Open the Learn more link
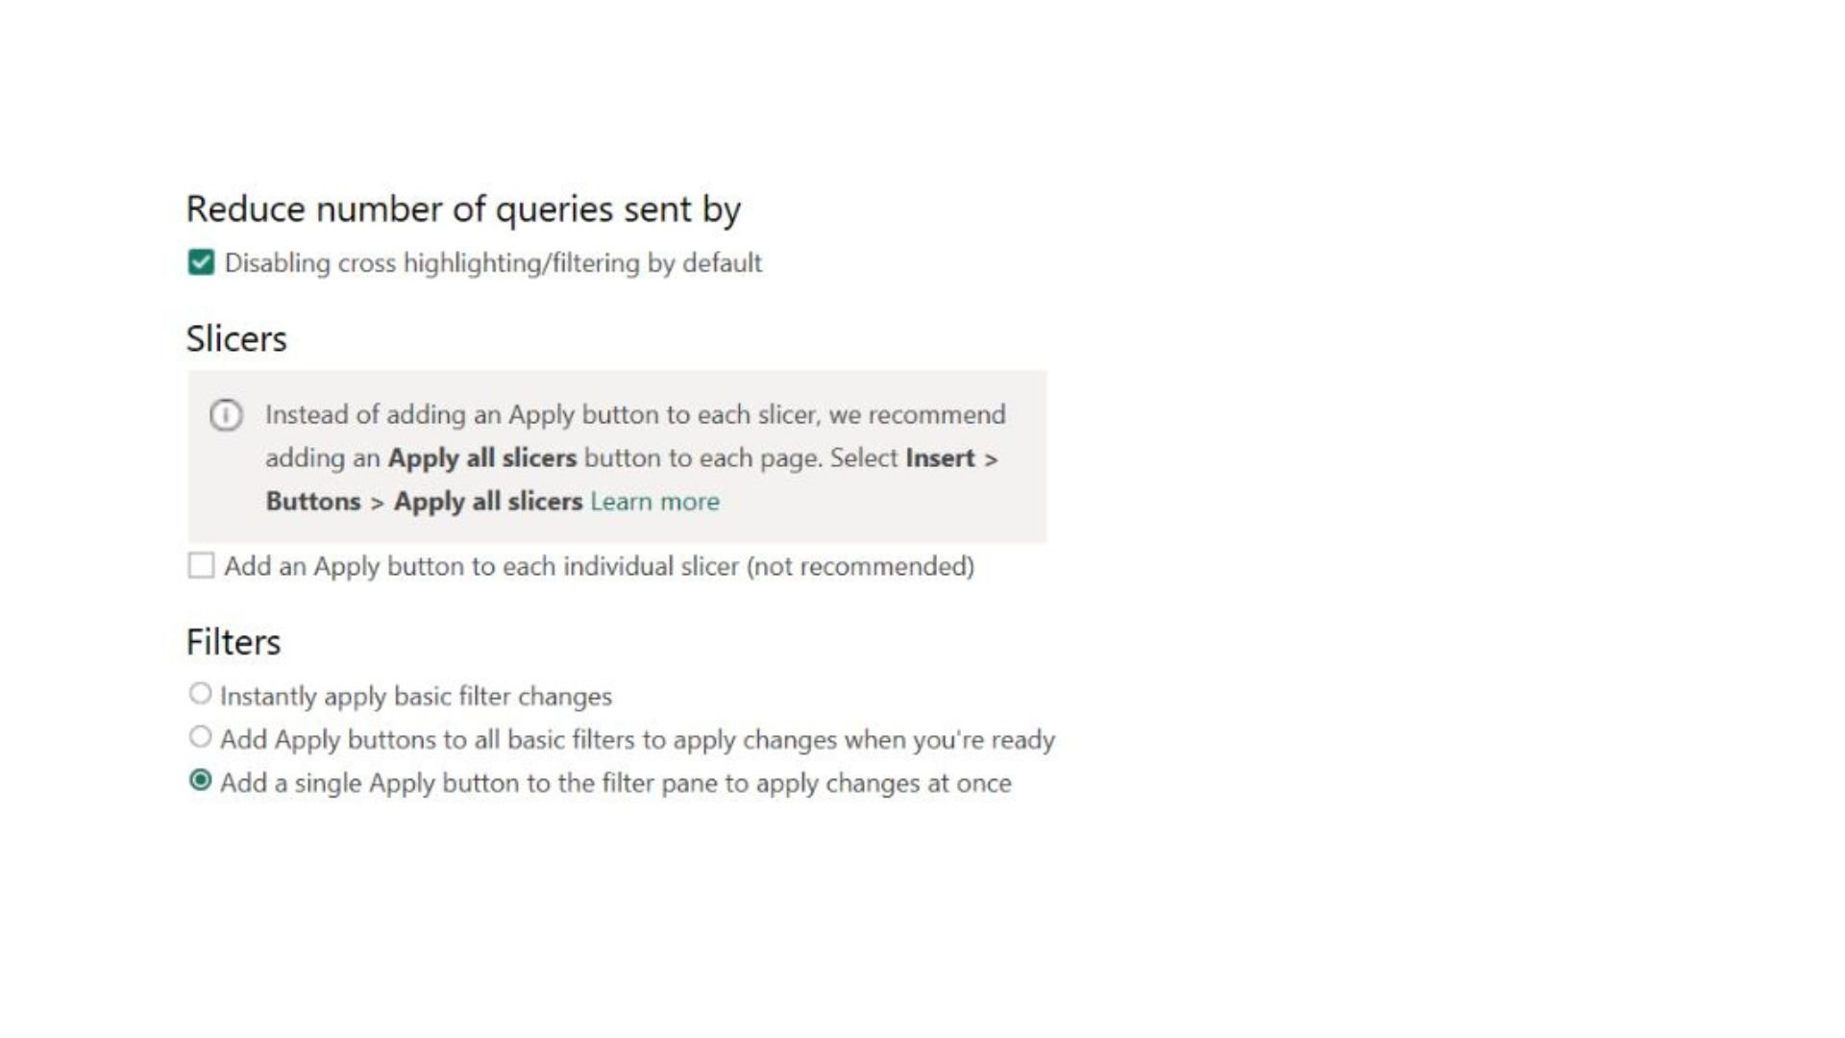This screenshot has height=1038, width=1845. pos(654,502)
